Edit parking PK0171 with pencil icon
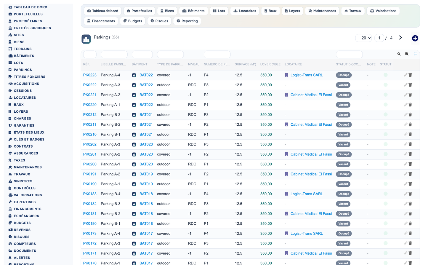Image resolution: width=428 pixels, height=265 pixels. click(x=405, y=253)
